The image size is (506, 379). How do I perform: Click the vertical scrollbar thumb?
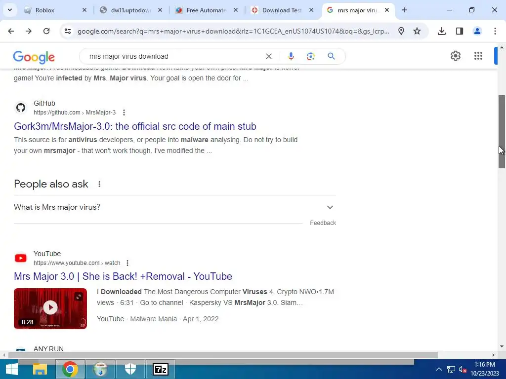pos(502,131)
